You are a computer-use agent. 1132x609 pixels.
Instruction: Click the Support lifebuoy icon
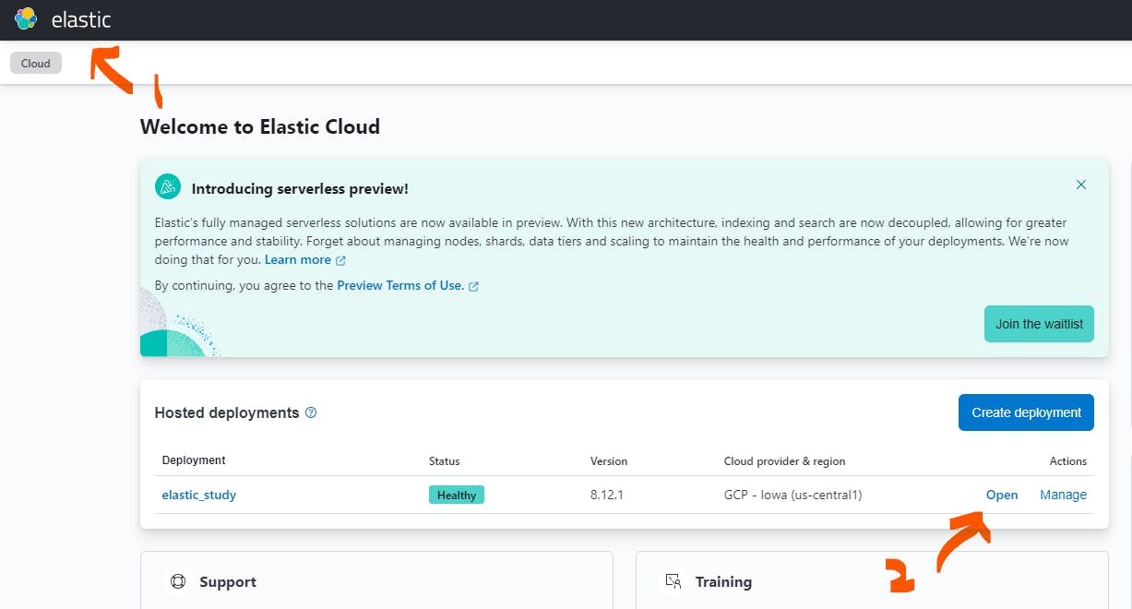pyautogui.click(x=178, y=581)
